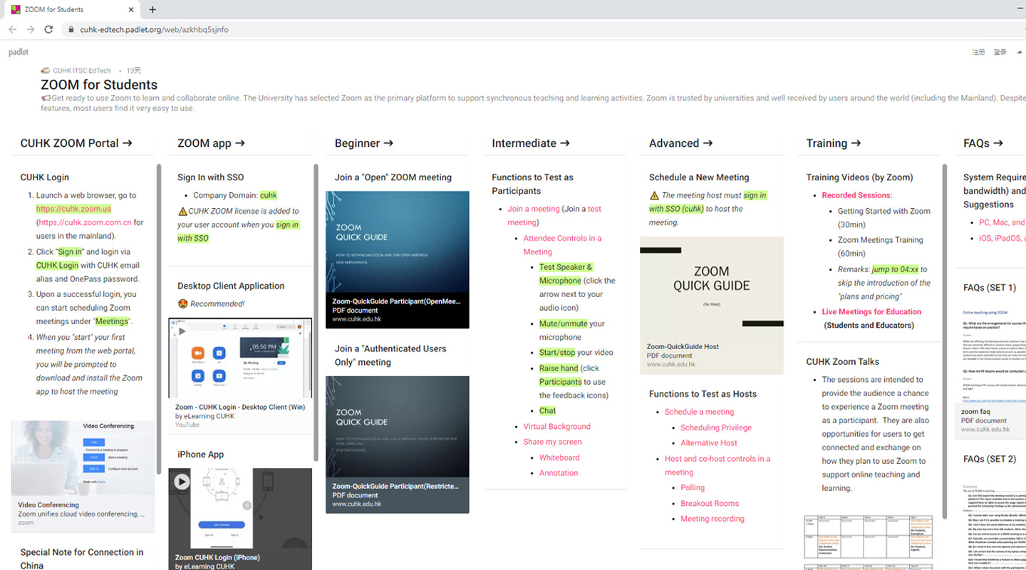Click 'Getting Started with Zoom (30min)' text

pyautogui.click(x=884, y=217)
